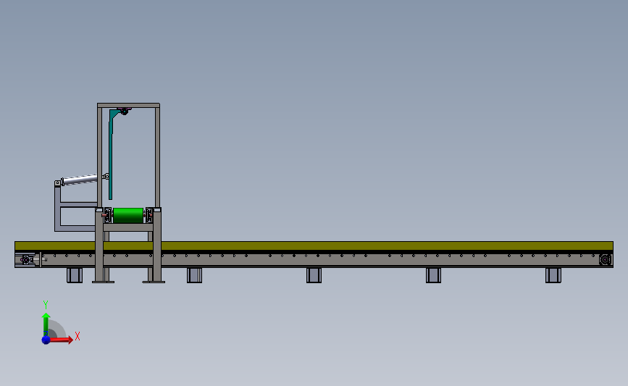Click the red X axis arrow of the triad

(x=61, y=340)
